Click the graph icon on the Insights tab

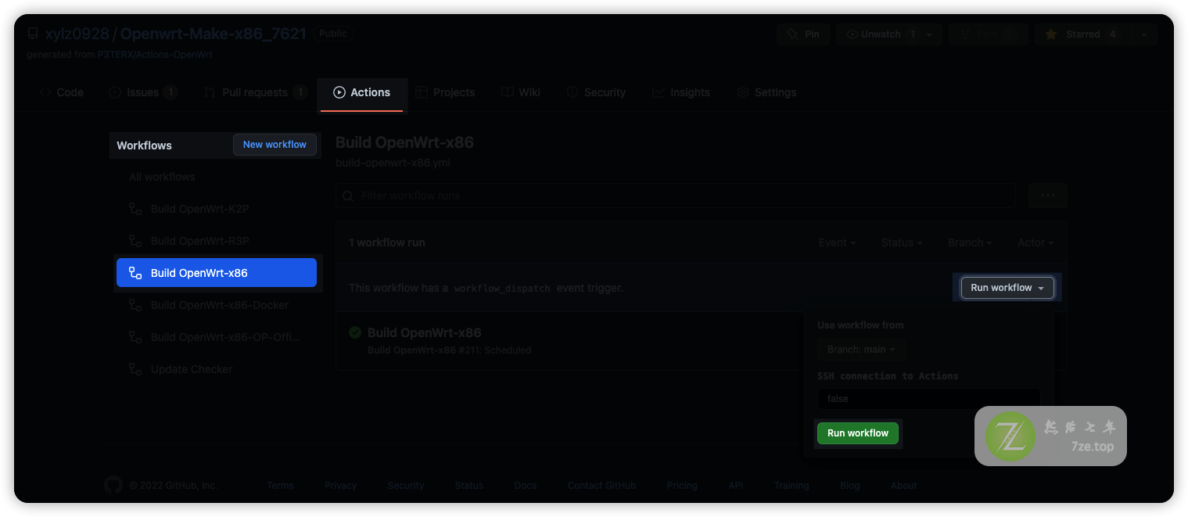(658, 92)
